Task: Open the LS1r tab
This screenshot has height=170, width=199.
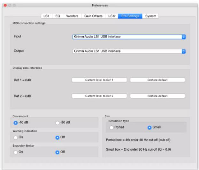Action: pos(112,16)
